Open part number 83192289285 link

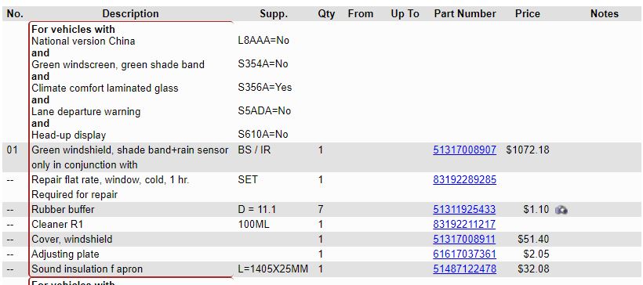465,180
